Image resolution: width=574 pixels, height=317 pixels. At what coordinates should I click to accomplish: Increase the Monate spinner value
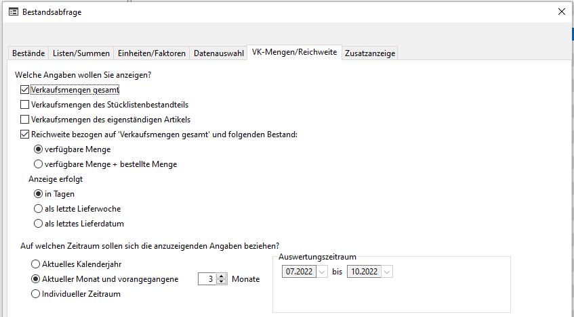[x=222, y=276]
